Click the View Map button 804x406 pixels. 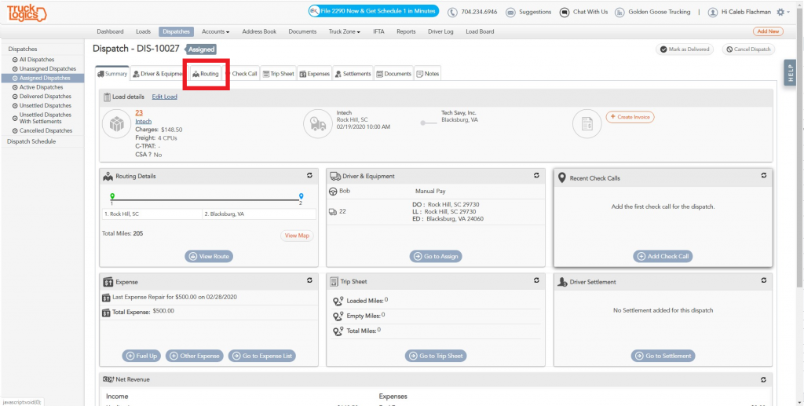(x=297, y=236)
